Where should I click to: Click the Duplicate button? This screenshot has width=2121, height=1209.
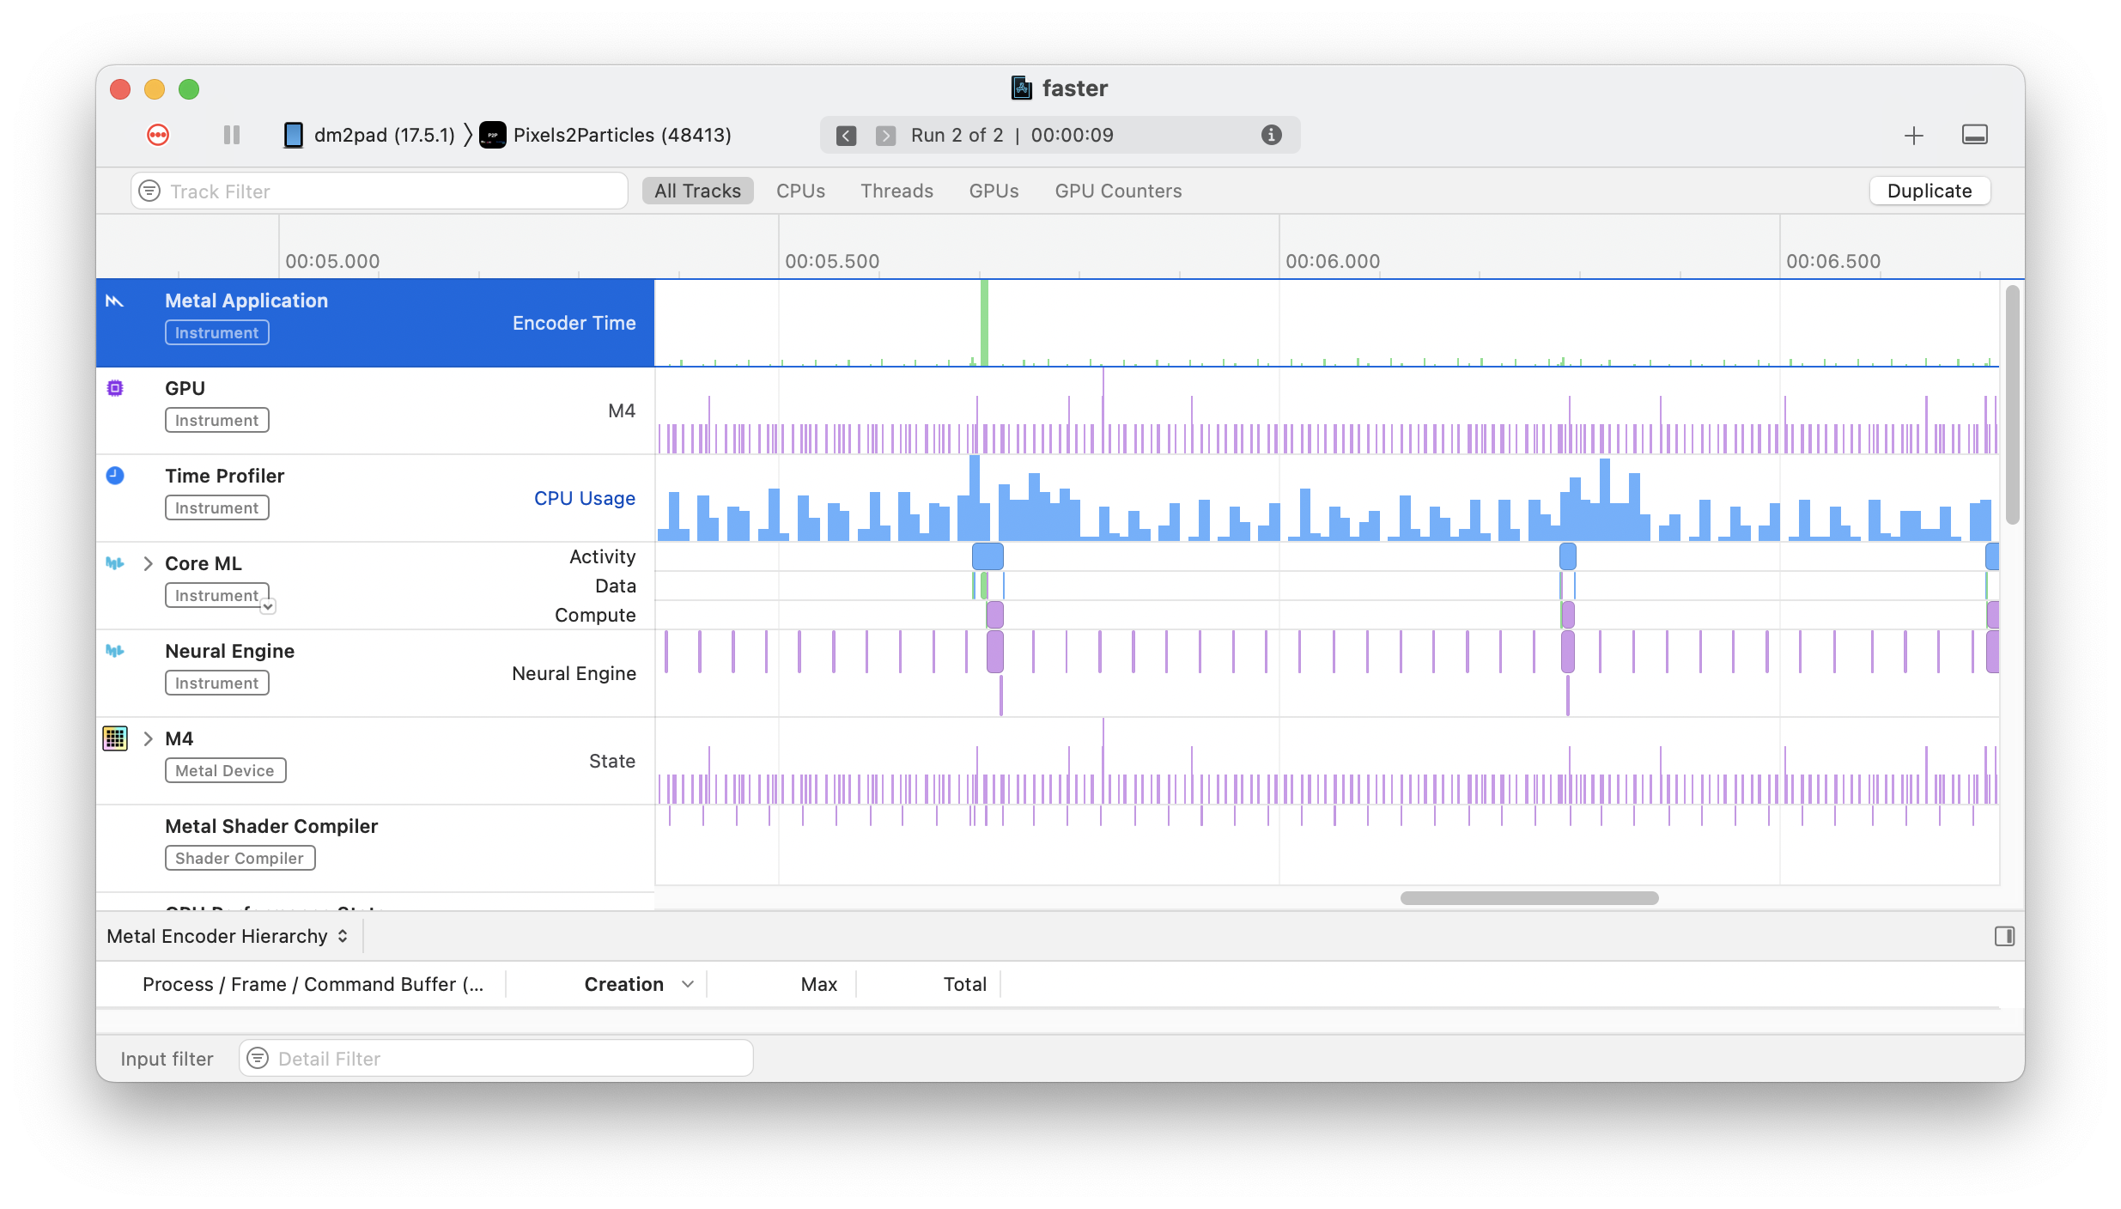tap(1929, 191)
